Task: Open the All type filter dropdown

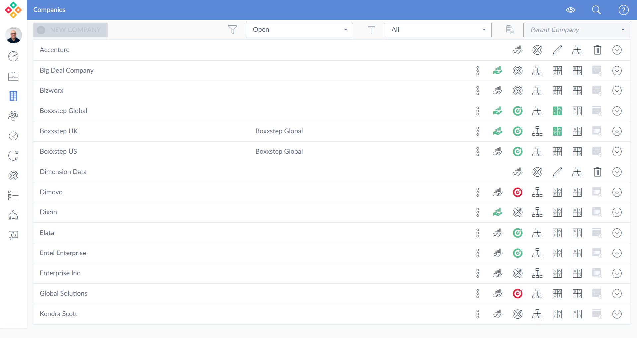Action: (438, 30)
